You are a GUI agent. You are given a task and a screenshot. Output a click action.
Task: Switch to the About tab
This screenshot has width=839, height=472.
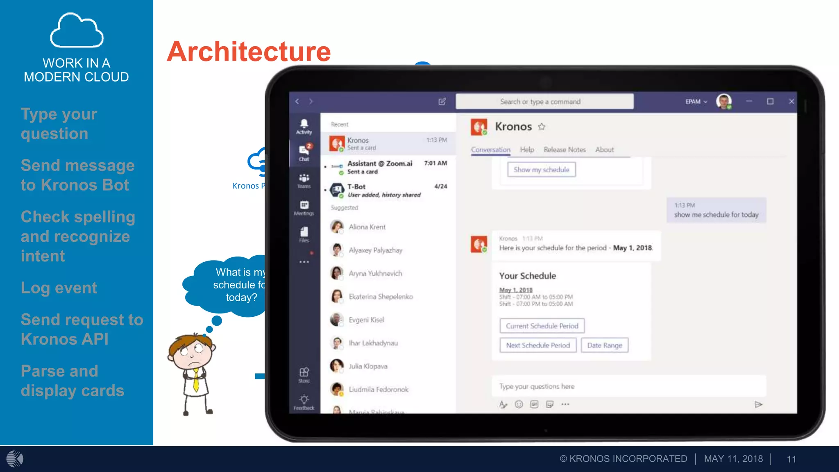(604, 150)
